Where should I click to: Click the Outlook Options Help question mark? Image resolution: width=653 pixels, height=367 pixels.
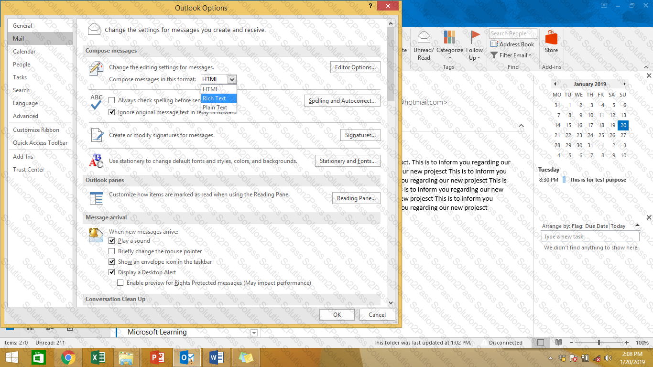[370, 6]
